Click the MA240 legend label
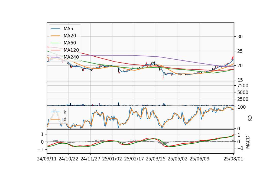260x187 pixels. coord(71,57)
